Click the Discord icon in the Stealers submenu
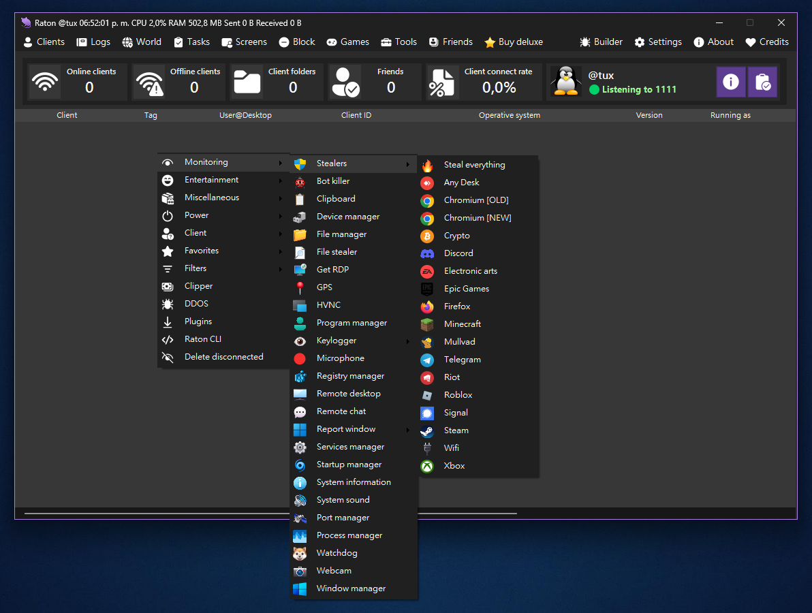 [x=427, y=253]
